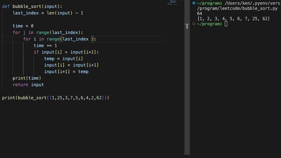This screenshot has width=281, height=158.
Task: Click the 'print(bubble_sort([1,25,3,...]))' line
Action: tap(56, 98)
